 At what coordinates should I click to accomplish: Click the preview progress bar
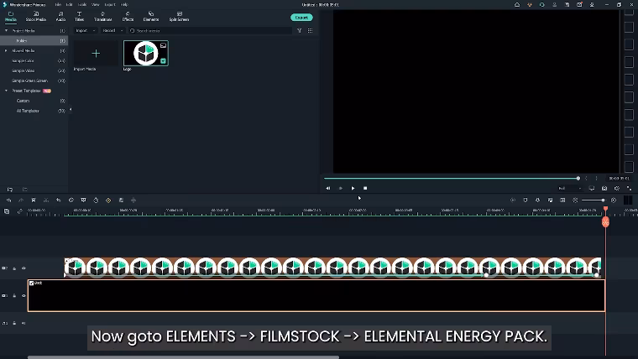pyautogui.click(x=452, y=178)
